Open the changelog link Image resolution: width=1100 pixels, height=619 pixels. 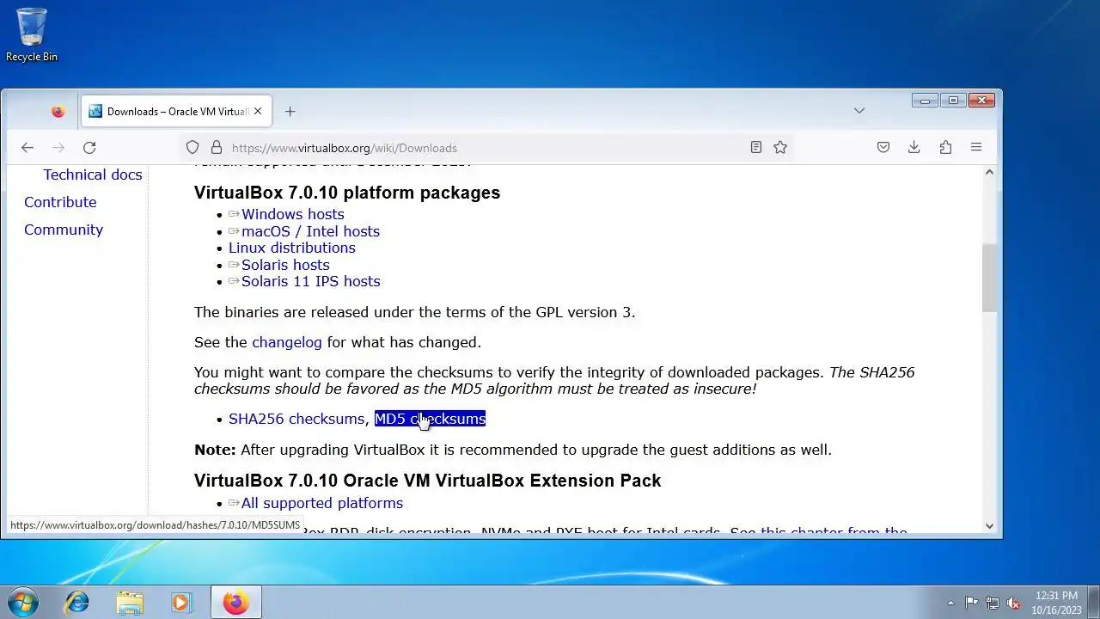click(x=287, y=342)
